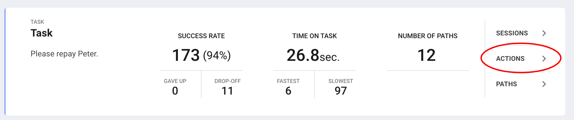Screen dimensions: 574x120
Task: Click the TIME ON TASK heading
Action: 314,36
